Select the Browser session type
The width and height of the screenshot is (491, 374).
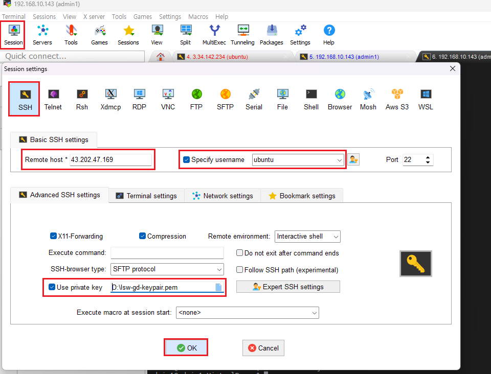click(x=340, y=99)
